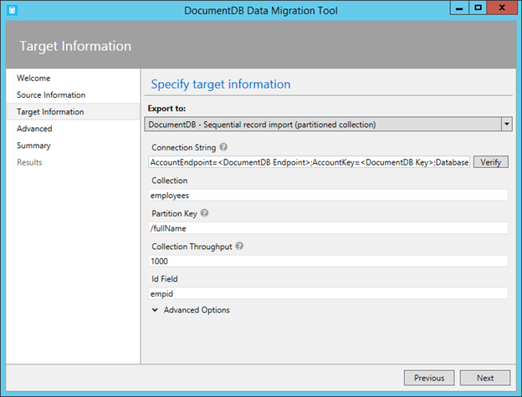Viewport: 522px width, 397px height.
Task: Click the Id Field input containing empid
Action: tap(328, 293)
